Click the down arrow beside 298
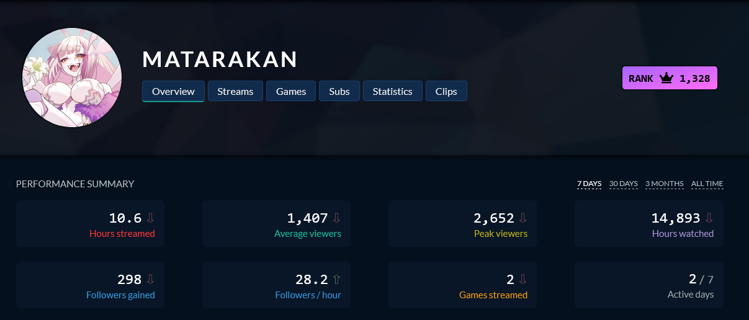 (150, 279)
